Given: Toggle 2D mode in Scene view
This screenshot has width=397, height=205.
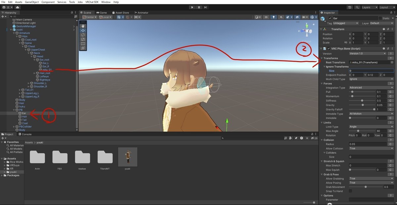Looking at the screenshot, I should (266, 17).
